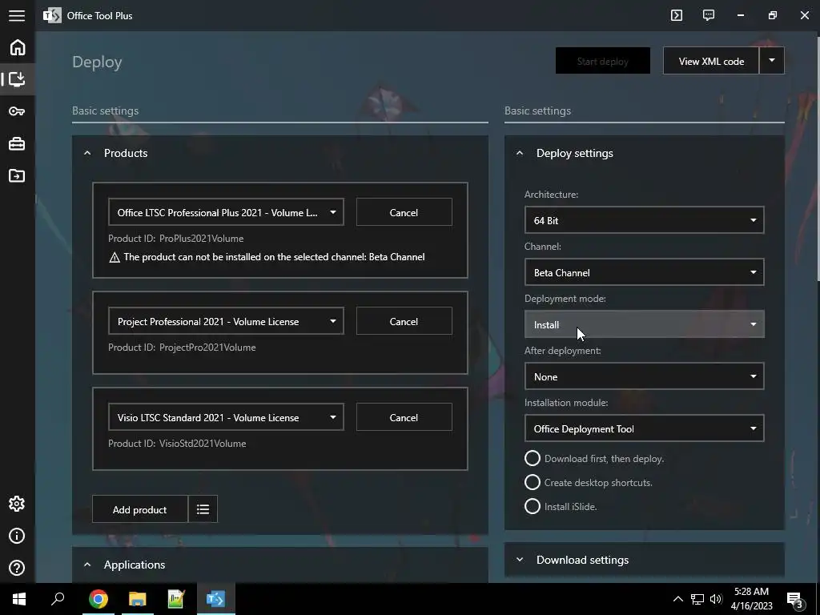Viewport: 820px width, 615px height.
Task: Open the About info icon
Action: [17, 536]
